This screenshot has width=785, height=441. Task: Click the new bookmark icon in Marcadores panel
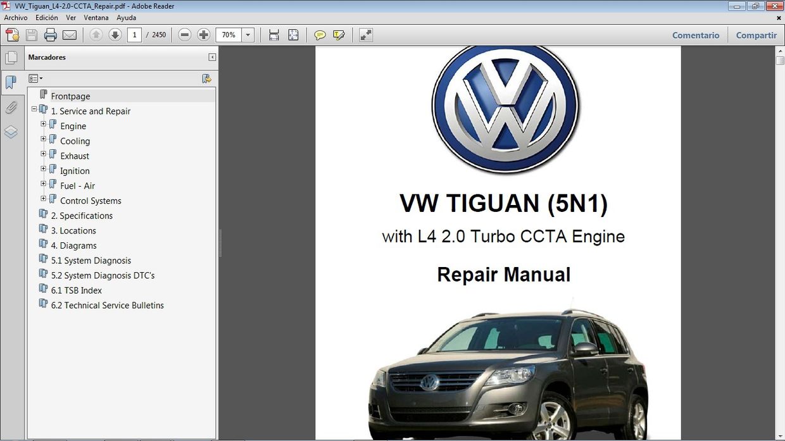coord(206,78)
